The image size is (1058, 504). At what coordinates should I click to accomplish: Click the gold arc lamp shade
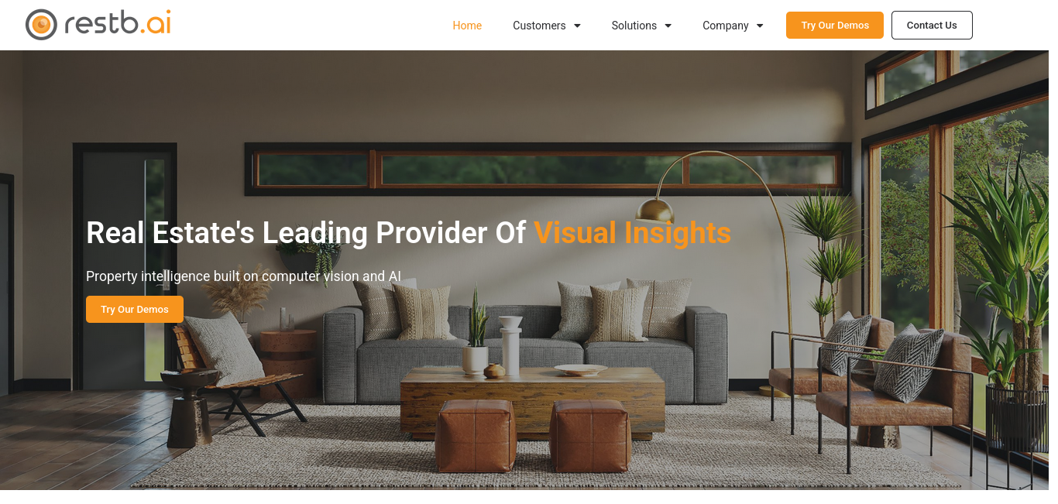(655, 209)
